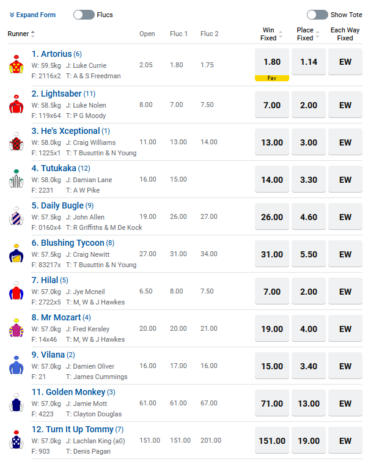This screenshot has height=461, width=368.
Task: Click Mr Mozart silks icon
Action: (16, 328)
